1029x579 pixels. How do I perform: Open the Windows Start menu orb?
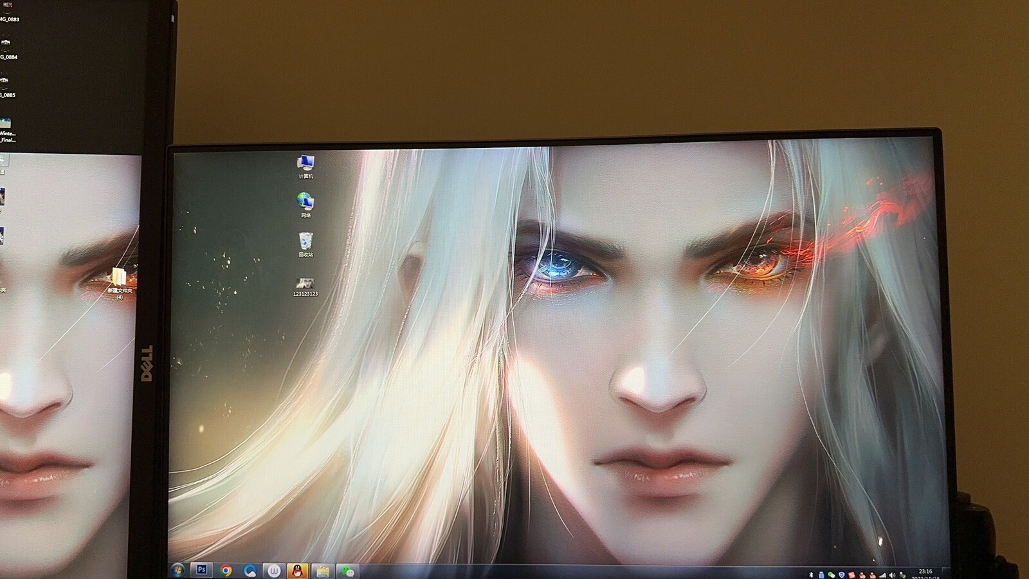tap(178, 570)
